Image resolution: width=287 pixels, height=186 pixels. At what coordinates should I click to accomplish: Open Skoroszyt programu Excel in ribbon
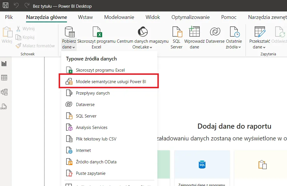[x=96, y=32]
